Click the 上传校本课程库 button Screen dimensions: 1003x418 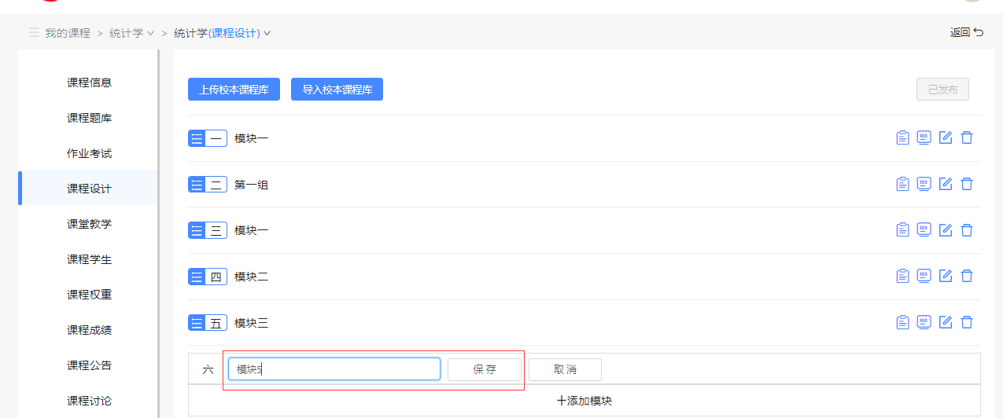[234, 90]
